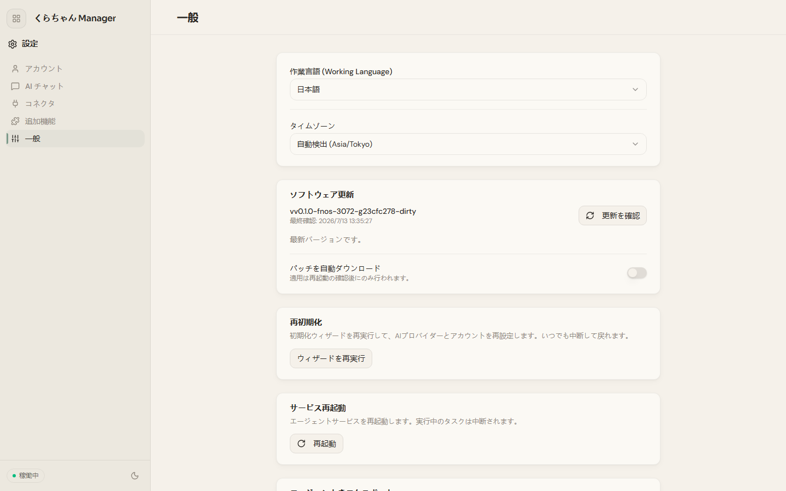Viewport: 786px width, 491px height.
Task: Open the 作業言語 dropdown showing 日本語
Action: pos(468,89)
